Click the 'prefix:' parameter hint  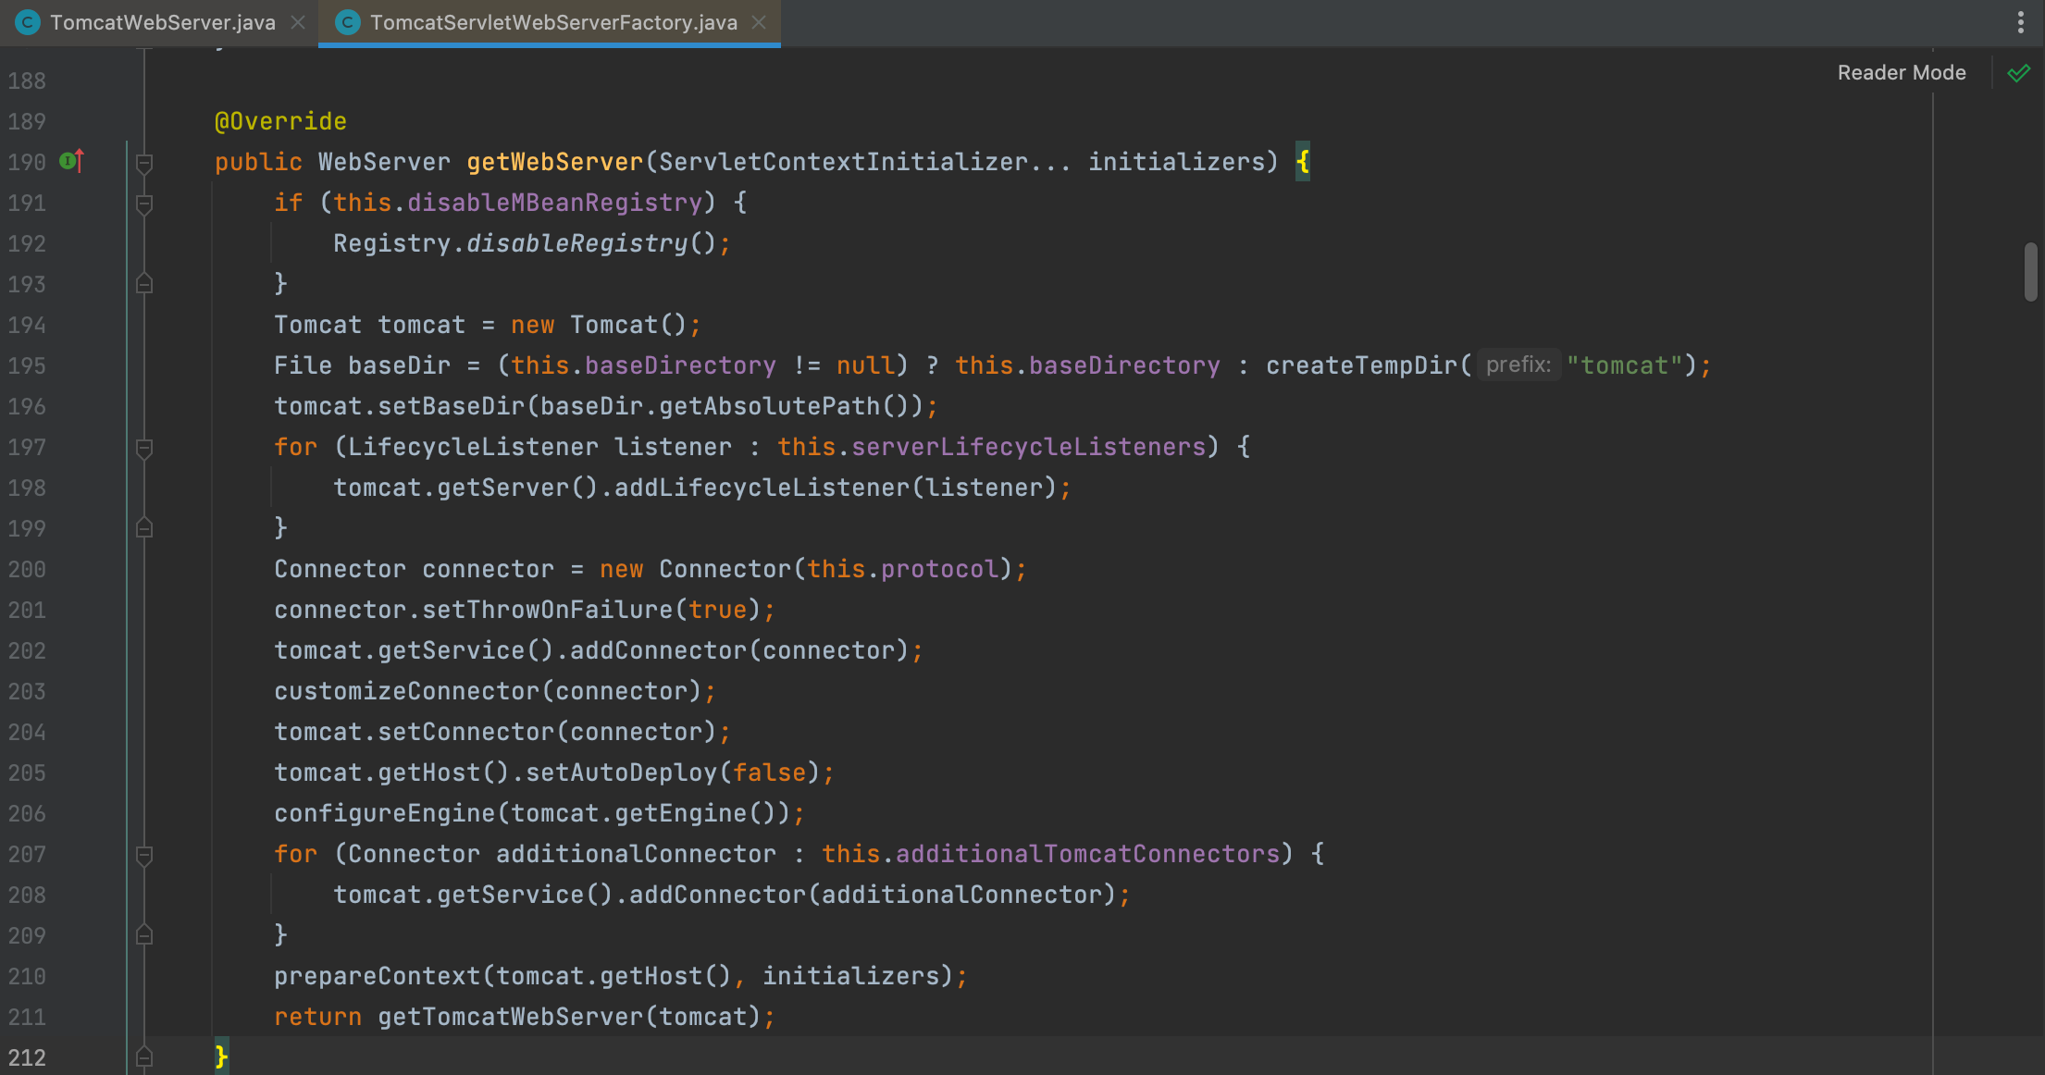click(1518, 365)
